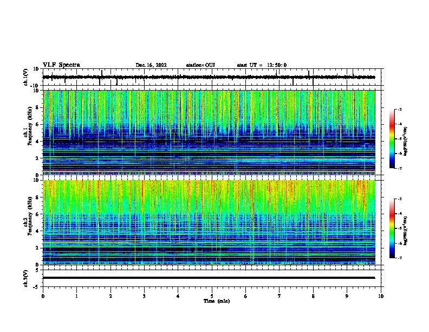This screenshot has height=332, width=429.
Task: Click the "3" minute tick label
Action: pyautogui.click(x=144, y=296)
